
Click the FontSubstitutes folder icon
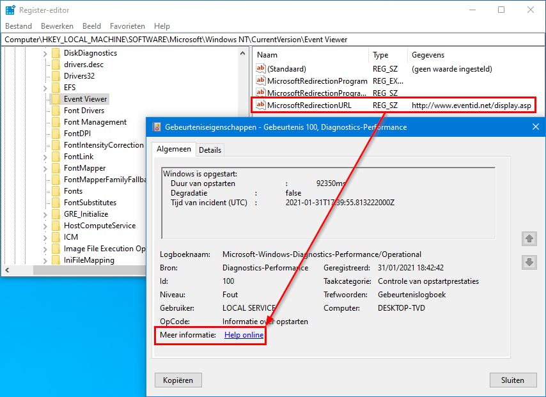click(56, 202)
